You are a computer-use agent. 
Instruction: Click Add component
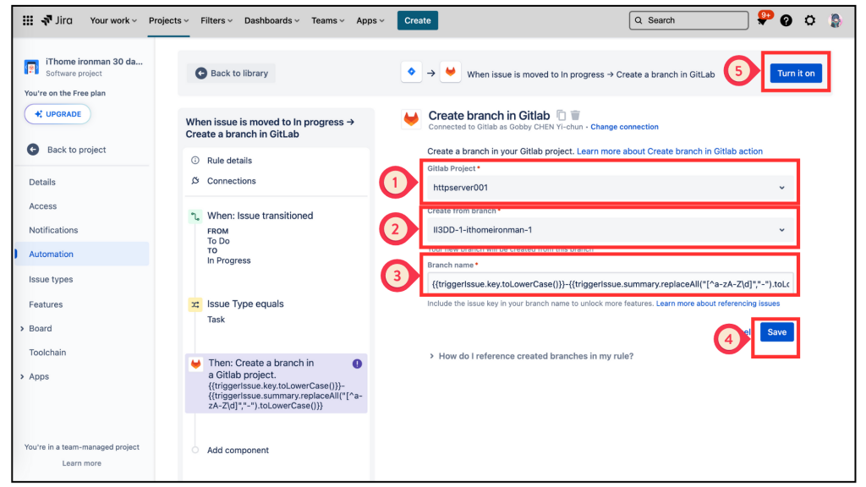pyautogui.click(x=238, y=450)
